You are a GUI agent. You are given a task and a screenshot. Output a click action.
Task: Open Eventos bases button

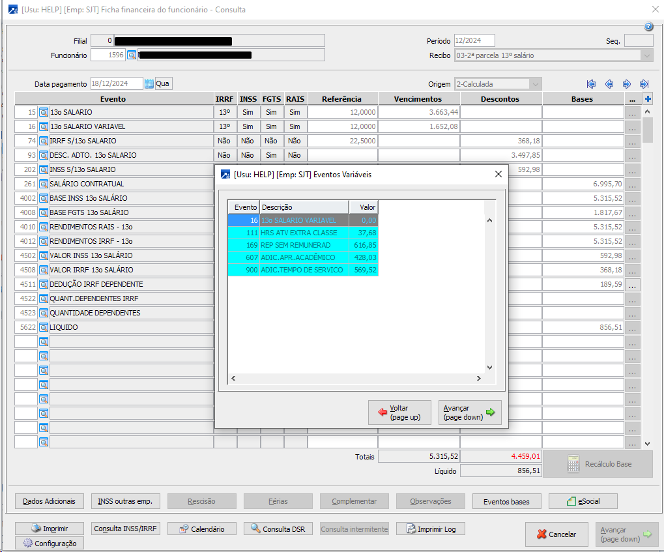506,501
